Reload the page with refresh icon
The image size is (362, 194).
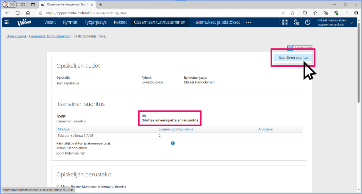click(18, 13)
